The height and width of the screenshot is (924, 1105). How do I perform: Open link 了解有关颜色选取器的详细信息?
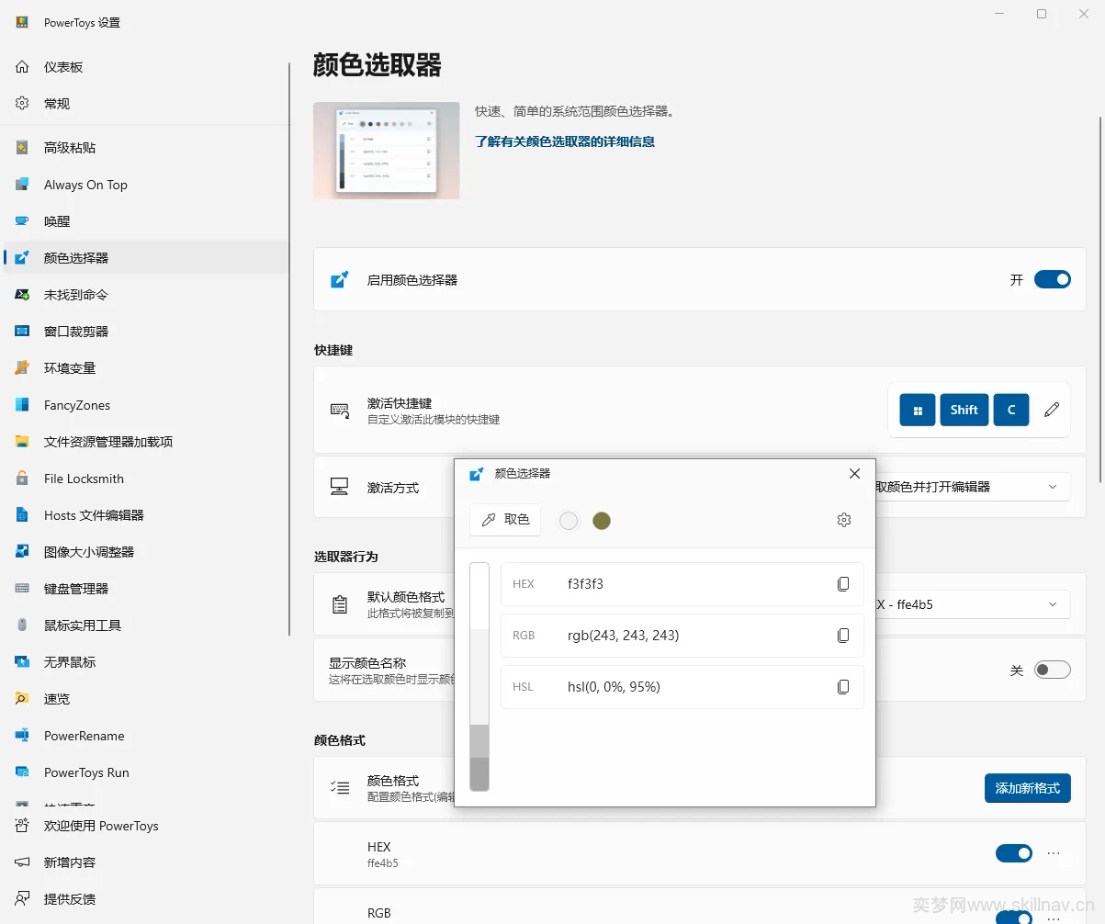pyautogui.click(x=565, y=141)
